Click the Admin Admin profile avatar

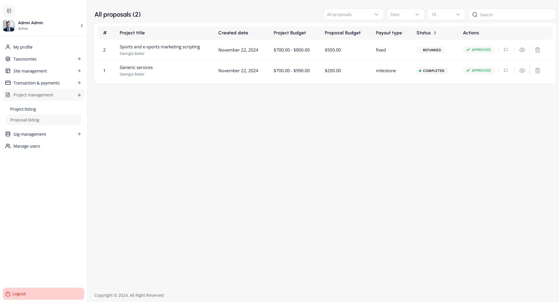[x=9, y=26]
